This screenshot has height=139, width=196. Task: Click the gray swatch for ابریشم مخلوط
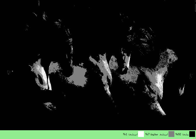[171, 134]
